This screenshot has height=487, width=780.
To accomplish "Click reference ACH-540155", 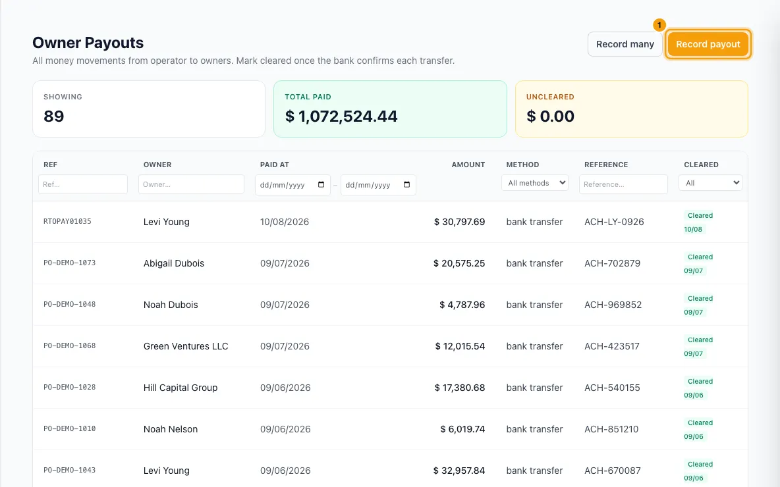I will pyautogui.click(x=612, y=388).
